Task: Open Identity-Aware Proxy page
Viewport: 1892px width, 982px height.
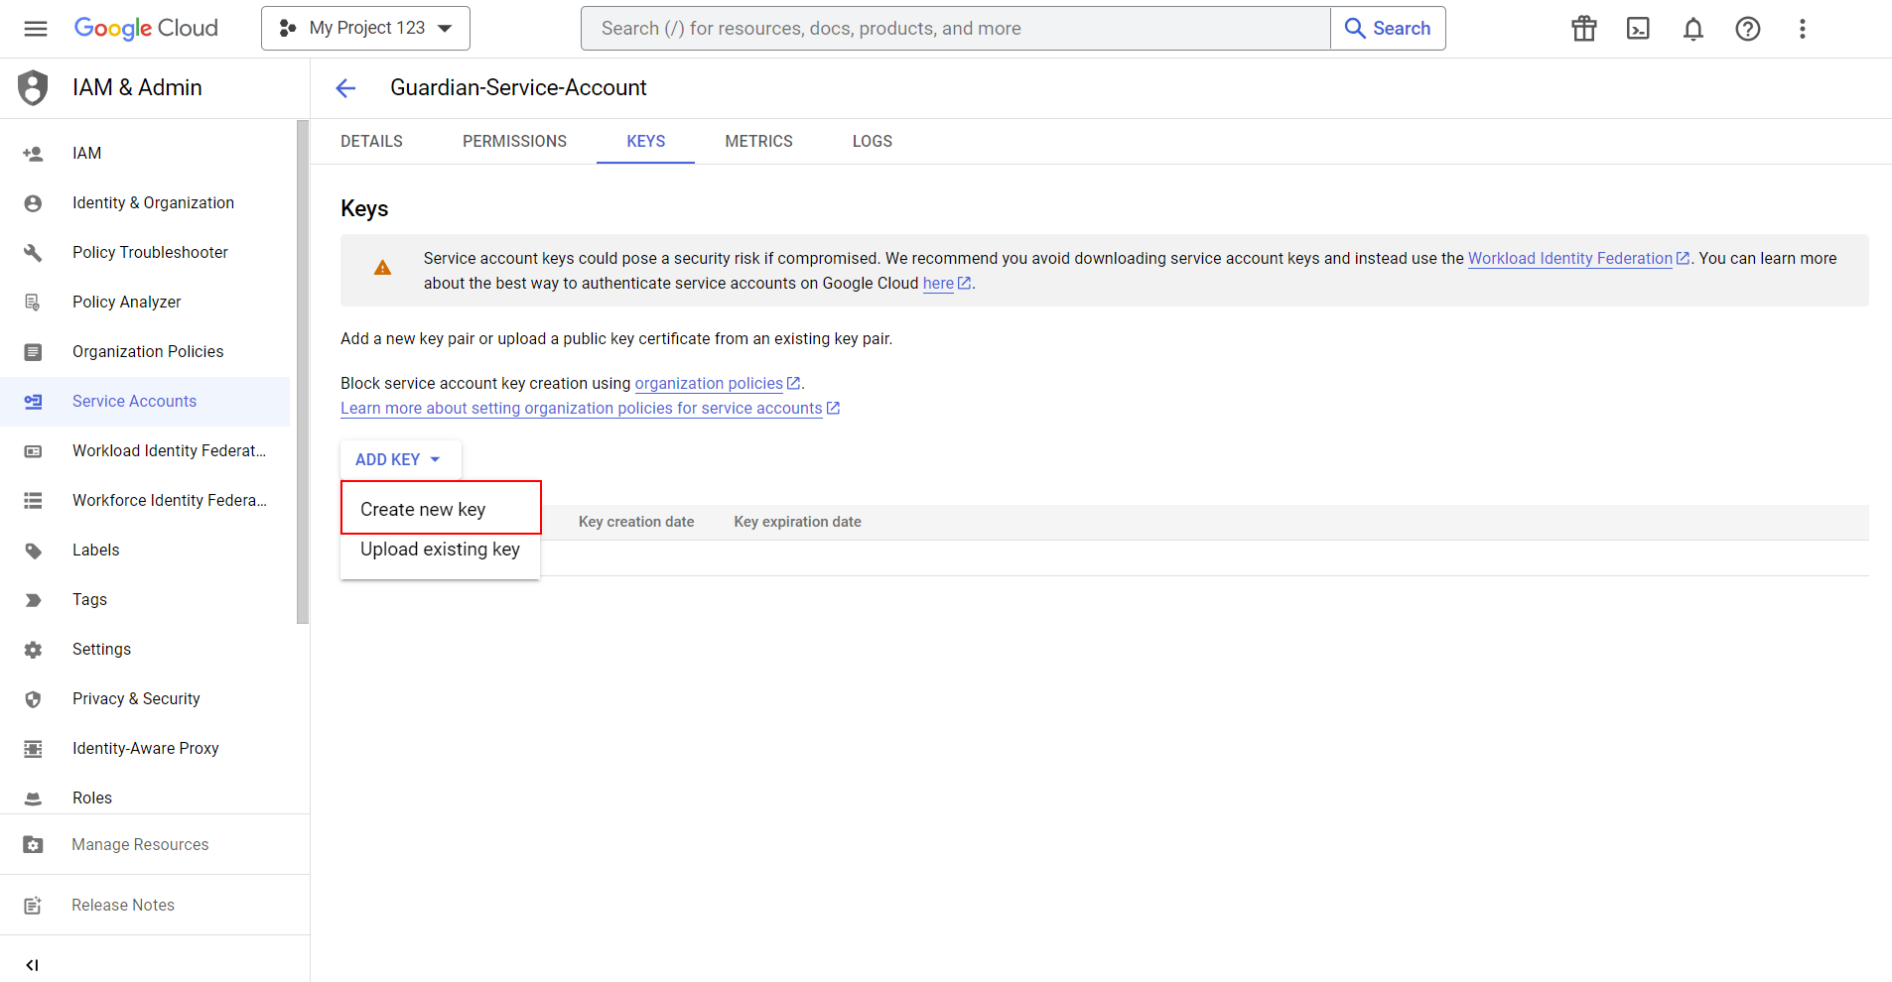Action: coord(145,749)
